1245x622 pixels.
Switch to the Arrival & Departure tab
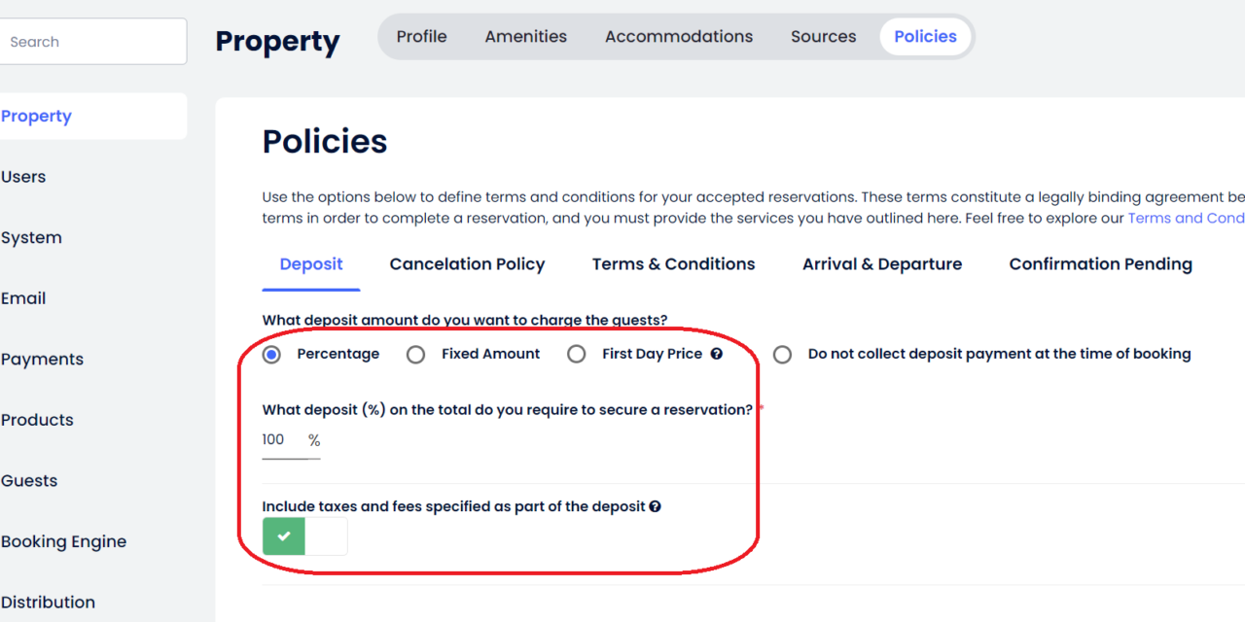(881, 263)
